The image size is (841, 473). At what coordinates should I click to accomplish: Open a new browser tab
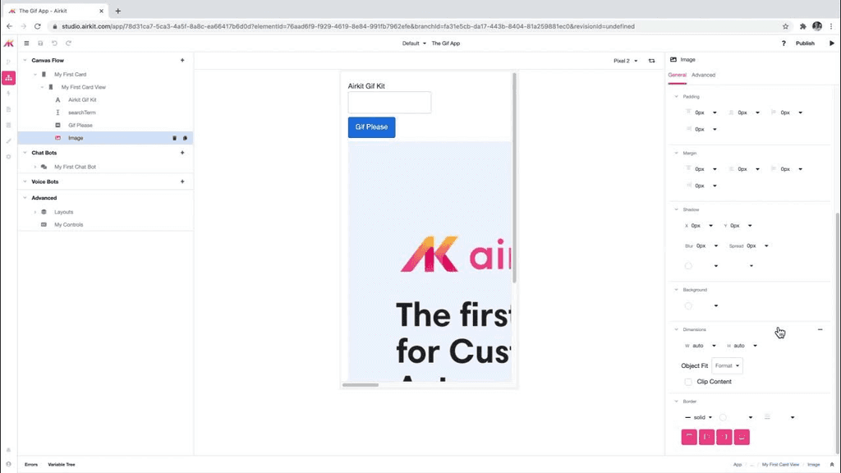[x=118, y=11]
